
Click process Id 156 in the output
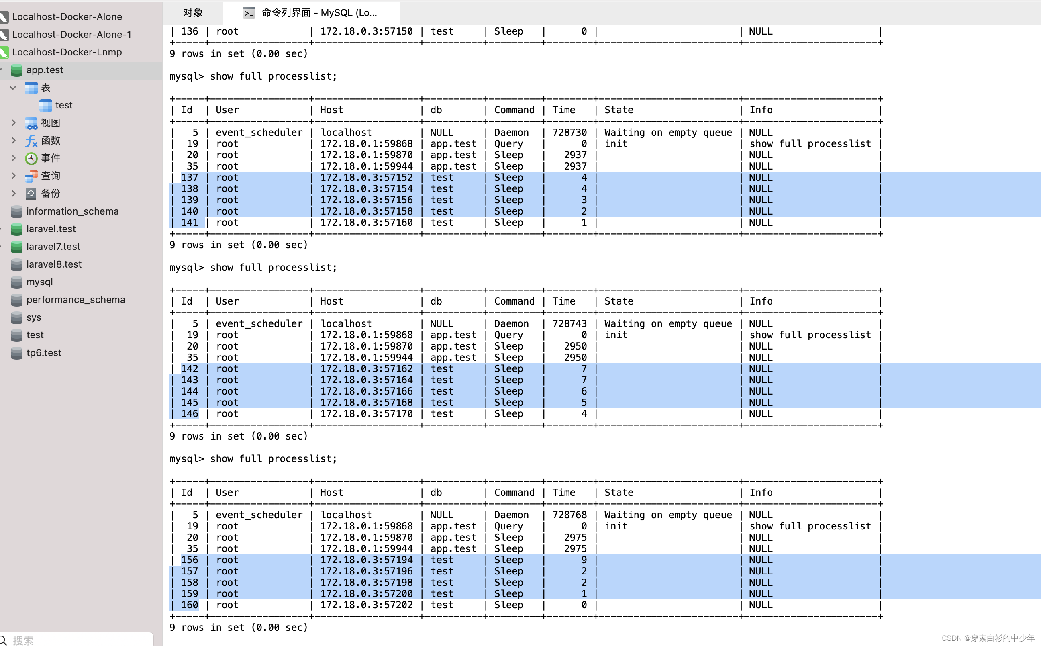(x=190, y=560)
